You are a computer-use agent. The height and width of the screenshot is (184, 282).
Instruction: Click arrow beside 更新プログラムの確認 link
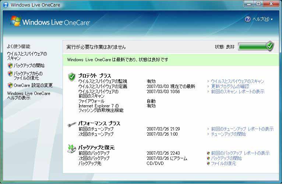[208, 87]
